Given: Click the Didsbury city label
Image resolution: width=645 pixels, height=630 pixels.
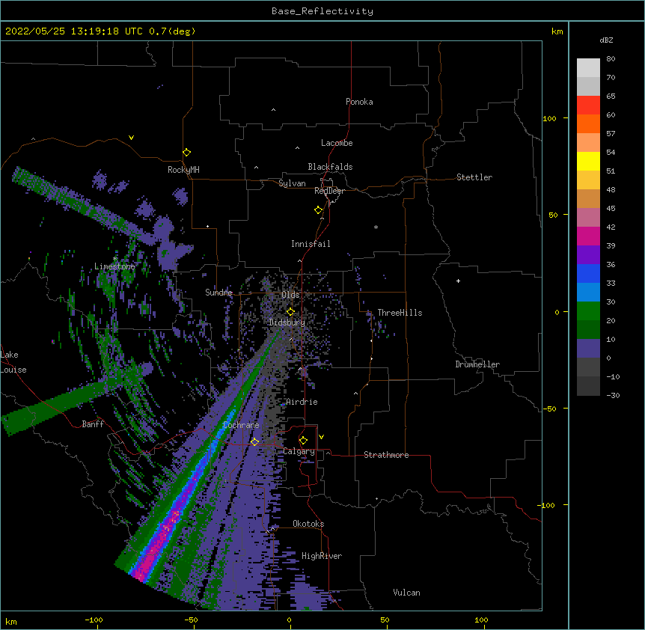Looking at the screenshot, I should point(287,322).
